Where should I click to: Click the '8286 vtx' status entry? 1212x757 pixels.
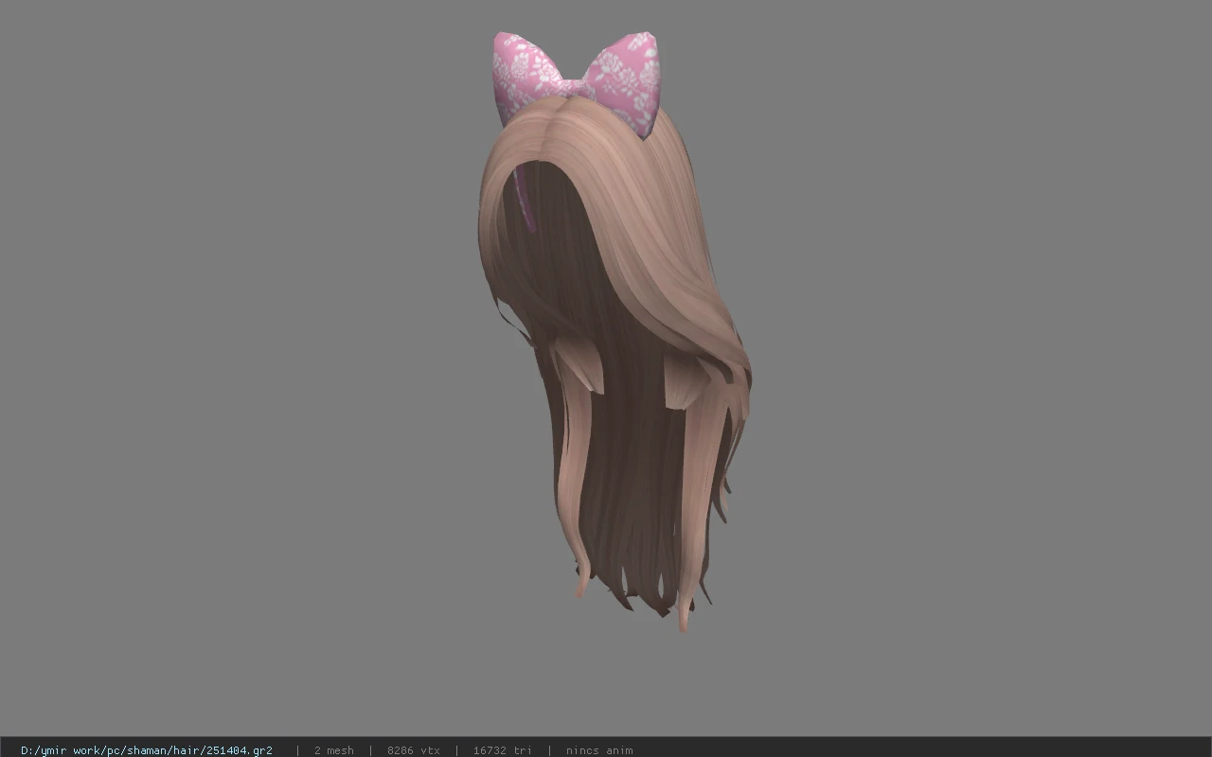click(413, 750)
